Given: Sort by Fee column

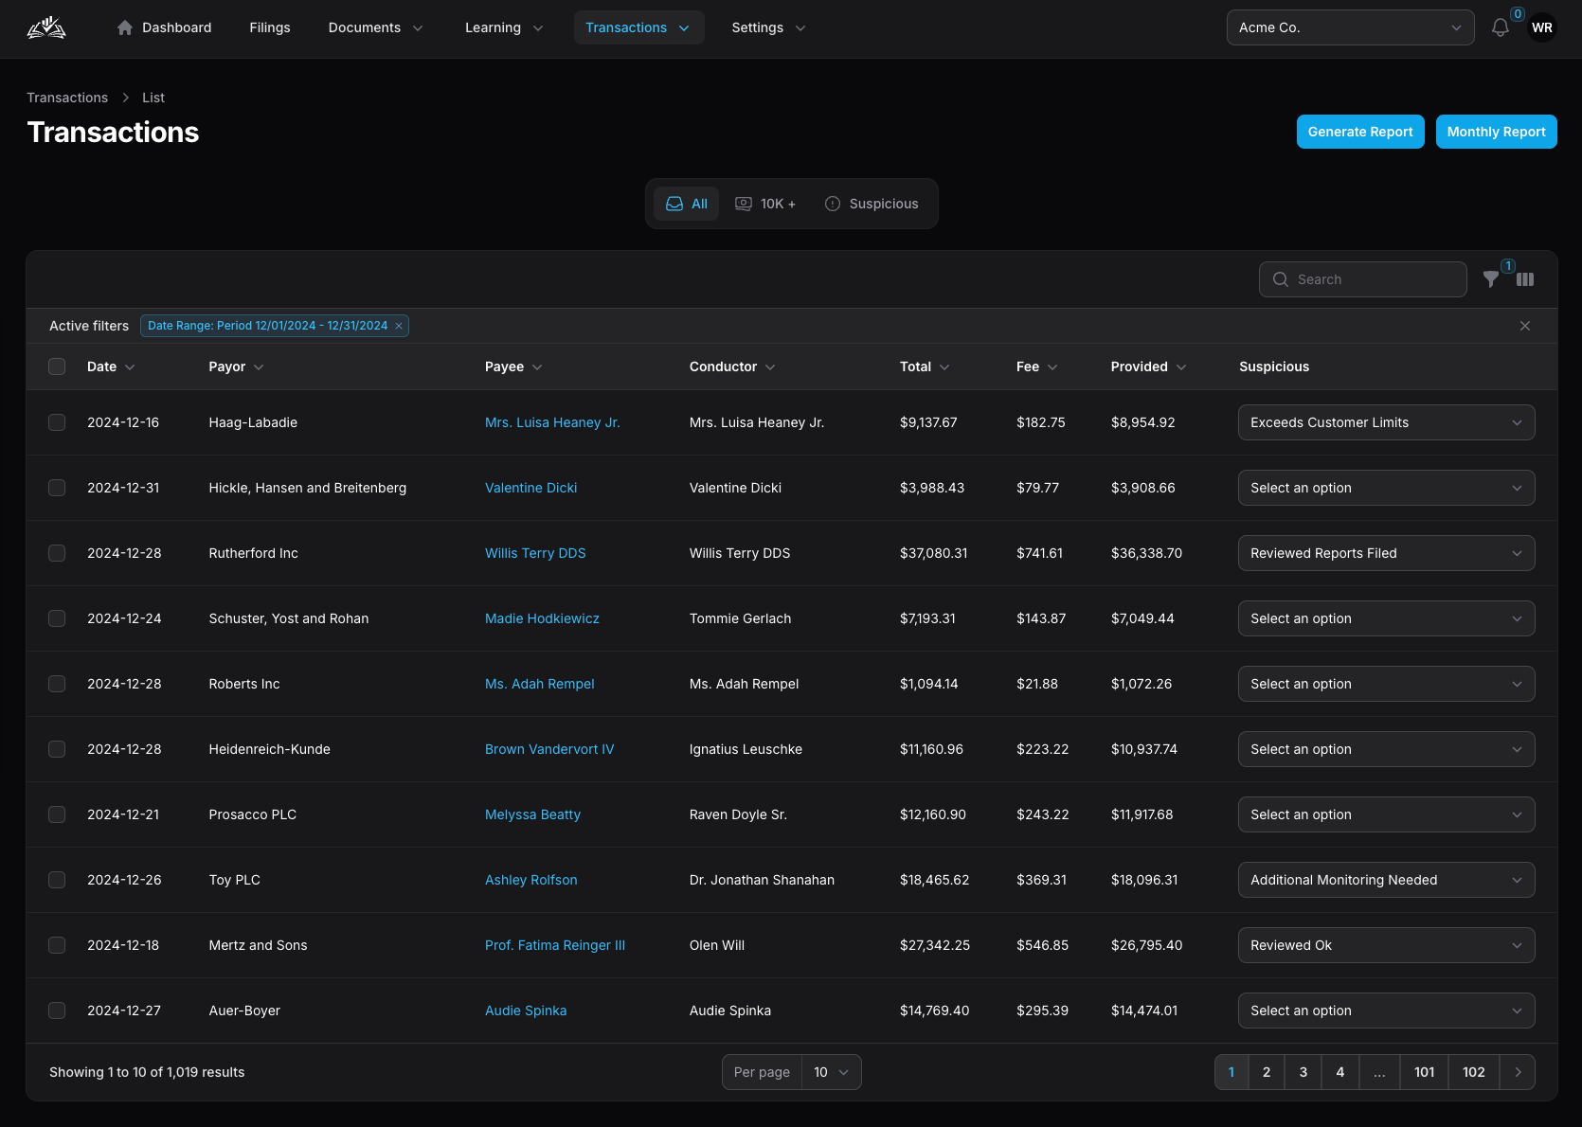Looking at the screenshot, I should [1037, 367].
